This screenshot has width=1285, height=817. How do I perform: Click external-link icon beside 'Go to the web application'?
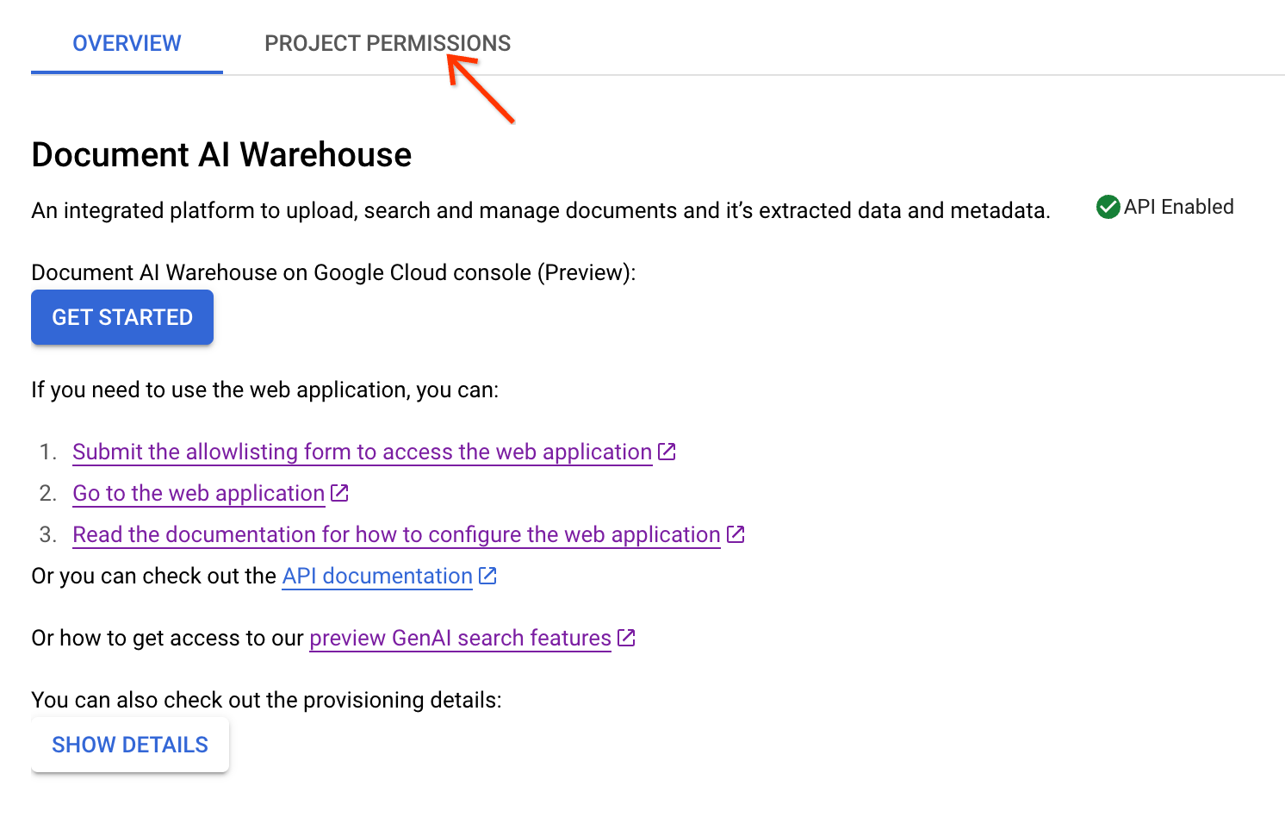pos(340,492)
